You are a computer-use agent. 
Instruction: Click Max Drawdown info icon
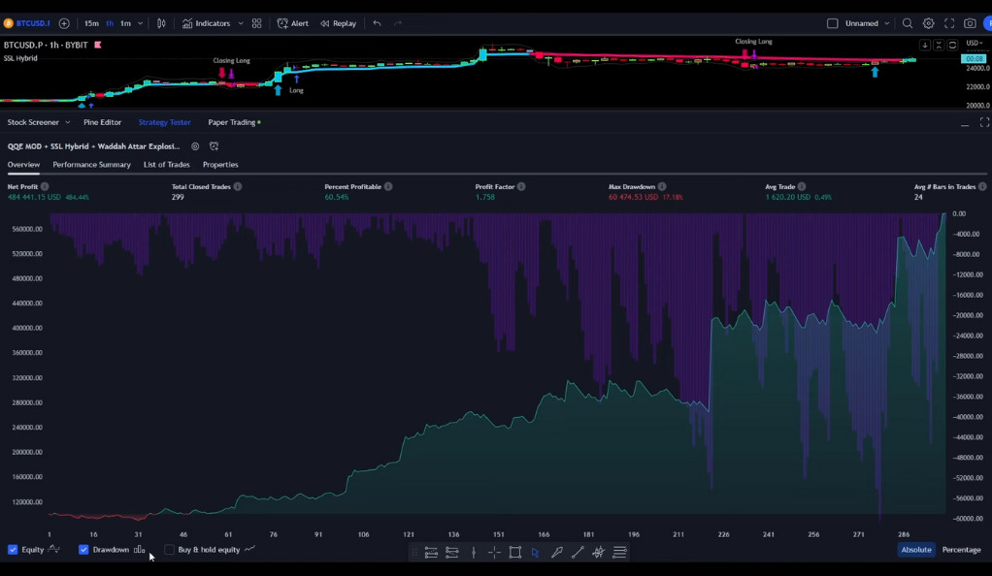pos(662,186)
